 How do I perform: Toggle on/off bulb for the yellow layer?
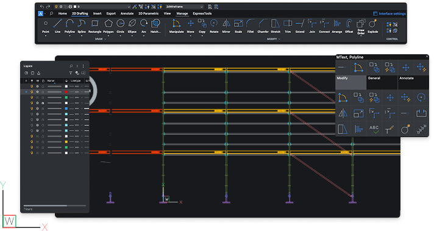click(x=32, y=141)
